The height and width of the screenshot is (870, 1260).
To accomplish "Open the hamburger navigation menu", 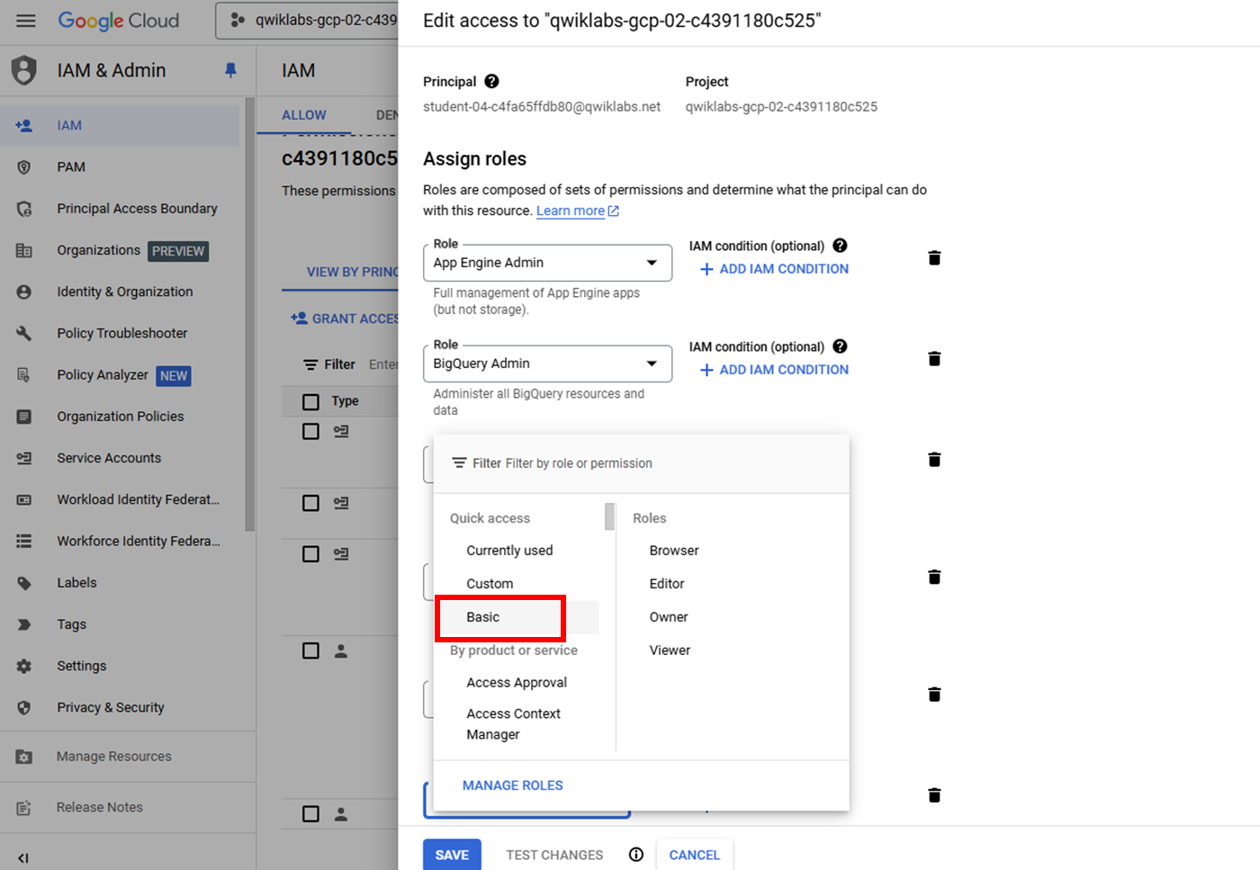I will [26, 20].
